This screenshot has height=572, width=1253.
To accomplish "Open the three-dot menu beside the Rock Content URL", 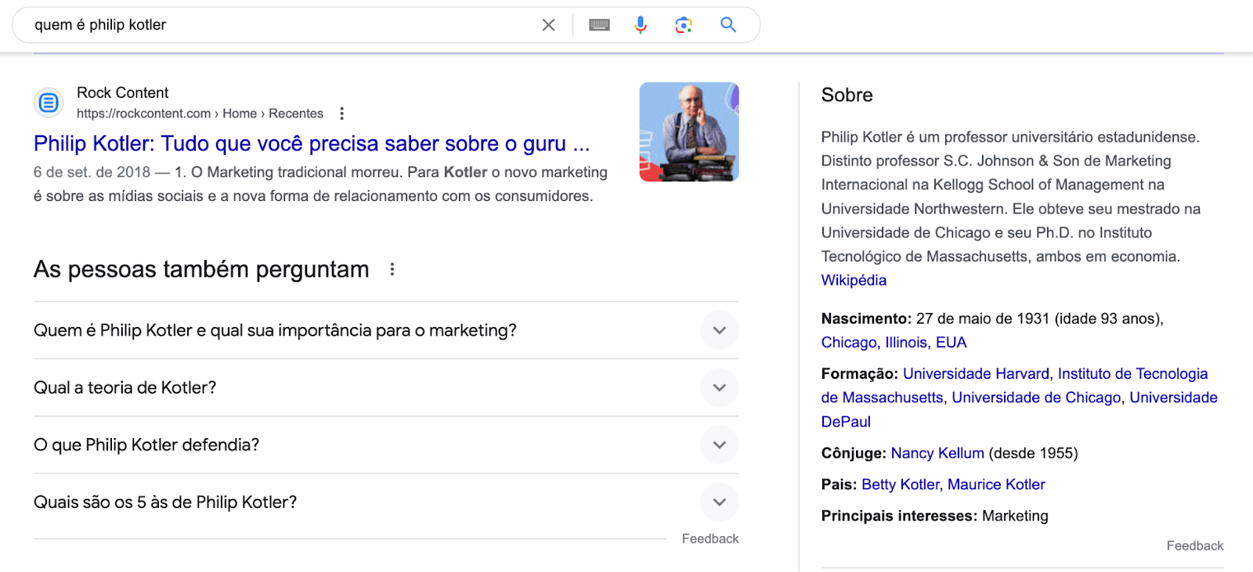I will click(341, 113).
